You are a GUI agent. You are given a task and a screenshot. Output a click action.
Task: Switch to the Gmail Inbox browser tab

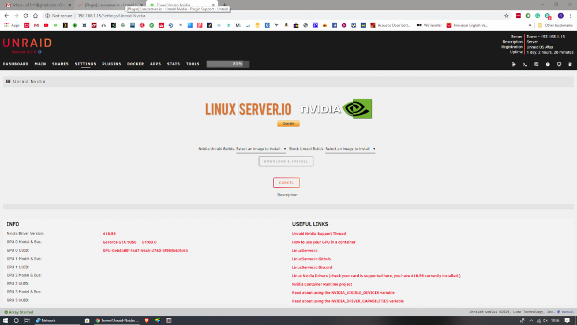(37, 5)
